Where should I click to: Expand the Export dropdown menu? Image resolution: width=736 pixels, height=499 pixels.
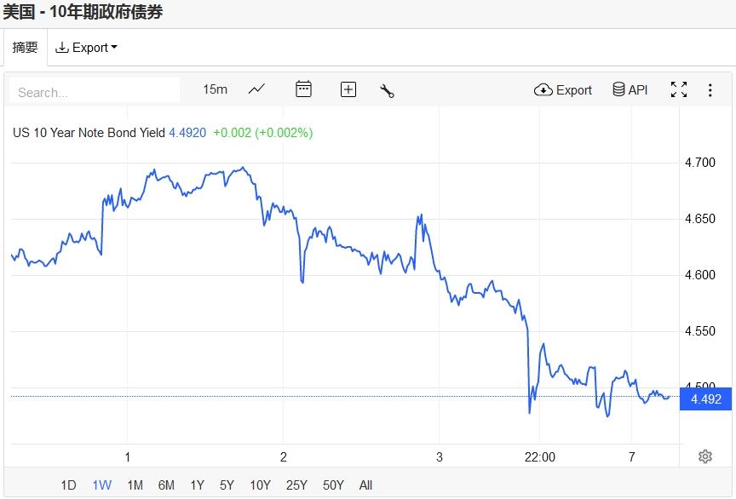[x=86, y=48]
